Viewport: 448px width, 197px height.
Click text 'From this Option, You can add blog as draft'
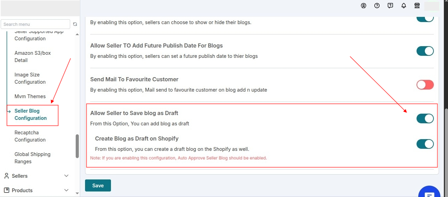(x=140, y=123)
